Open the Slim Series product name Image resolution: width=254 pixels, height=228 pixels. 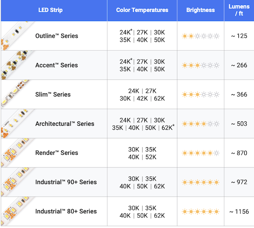[x=53, y=94]
